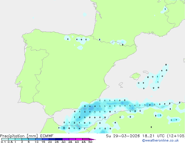Pick the 0.5–1 mm legend color swatch
Screen dimensions: 185x143
(x=12, y=139)
